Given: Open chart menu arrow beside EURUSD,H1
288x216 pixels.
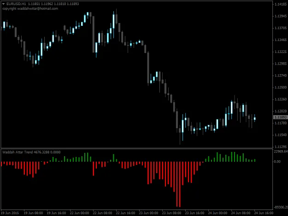Looking at the screenshot, I should (x=3, y=4).
